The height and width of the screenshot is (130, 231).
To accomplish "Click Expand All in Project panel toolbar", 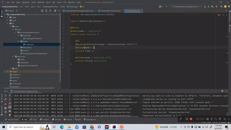I will [x=46, y=11].
